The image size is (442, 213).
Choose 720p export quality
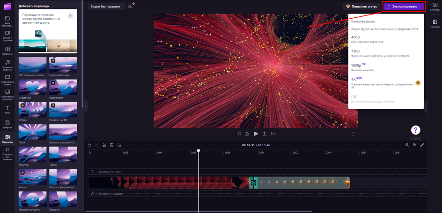(x=386, y=53)
